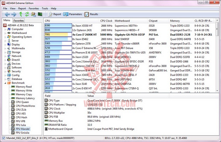
Task: Expand the Storage tree node
Action: (x=5, y=52)
